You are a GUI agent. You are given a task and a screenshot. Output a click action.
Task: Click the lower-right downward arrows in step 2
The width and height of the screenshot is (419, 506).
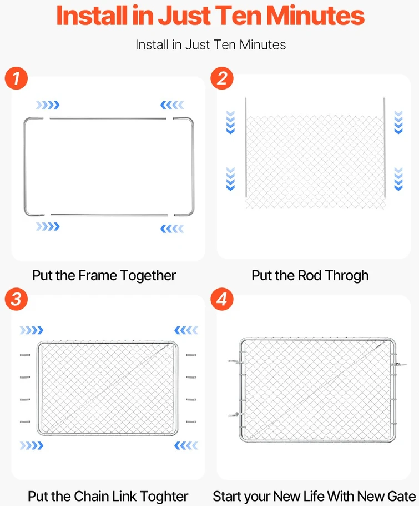tap(398, 179)
